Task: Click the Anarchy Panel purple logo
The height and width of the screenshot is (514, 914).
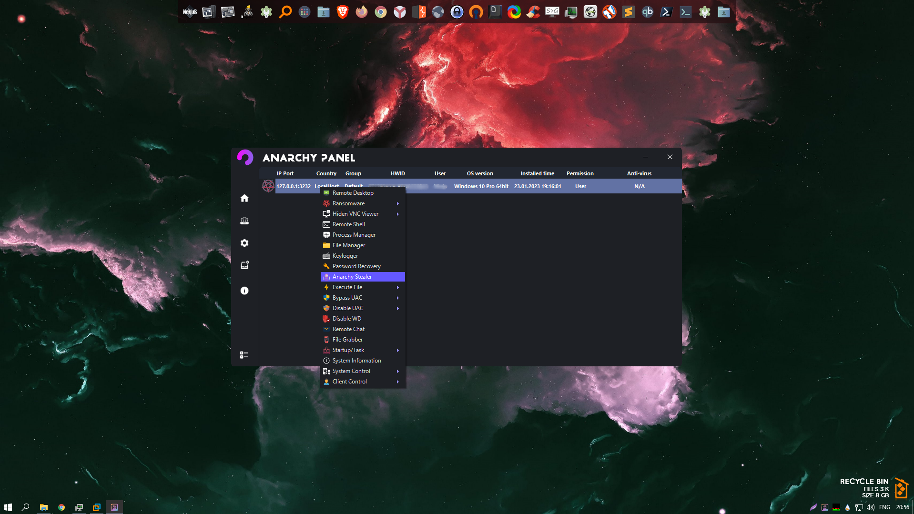Action: pos(245,158)
